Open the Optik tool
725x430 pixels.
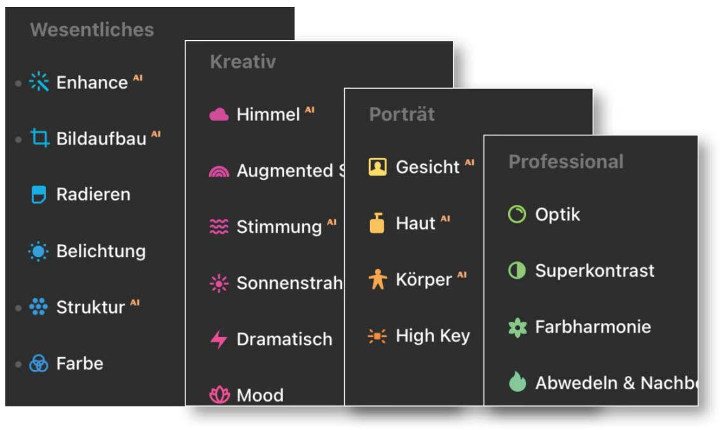pos(557,214)
